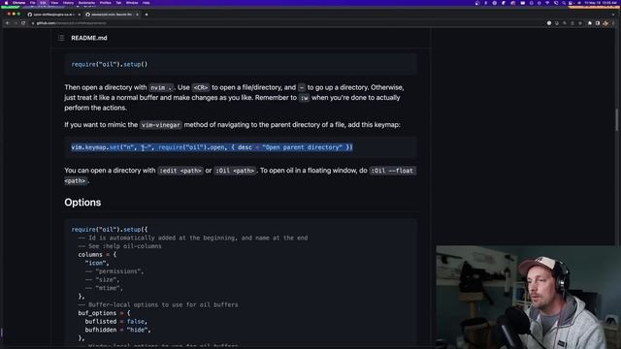Screen dimensions: 621x349
Task: Click the inline code "nvim ."
Action: click(x=161, y=87)
